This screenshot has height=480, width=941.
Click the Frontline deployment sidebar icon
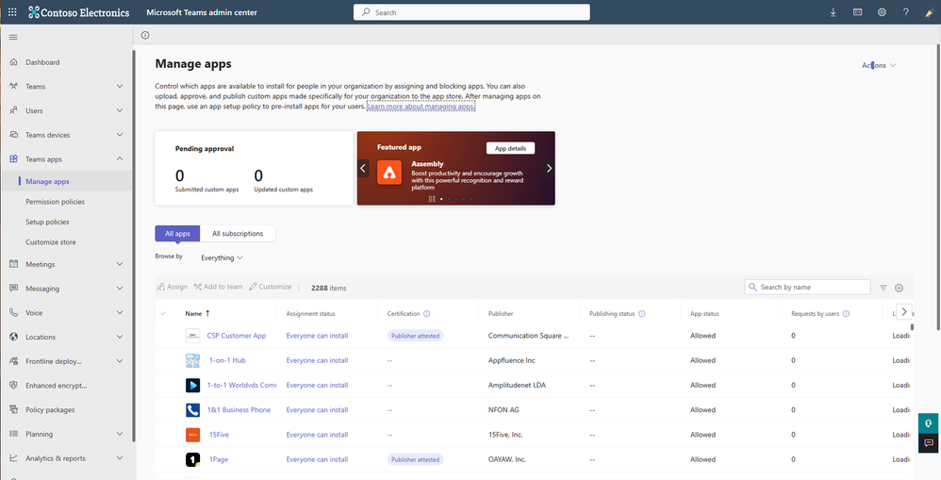coord(14,361)
